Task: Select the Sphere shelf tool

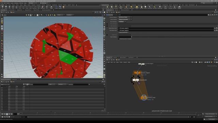Action: [x=6, y=7]
